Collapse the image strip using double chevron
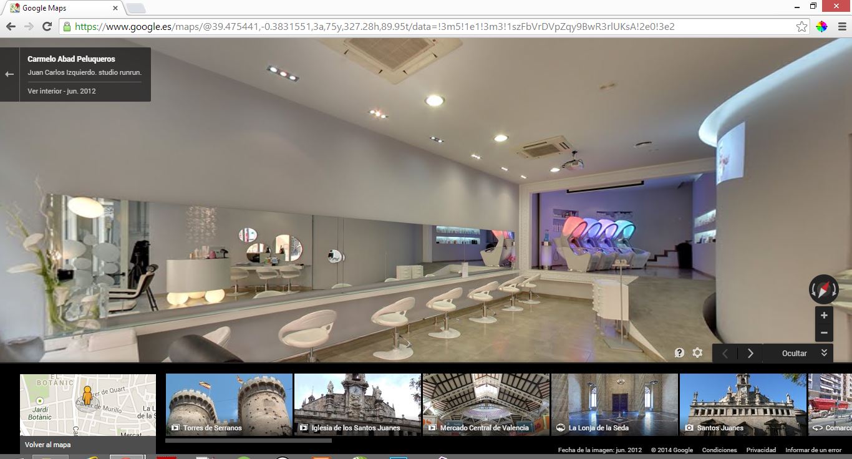 point(824,353)
